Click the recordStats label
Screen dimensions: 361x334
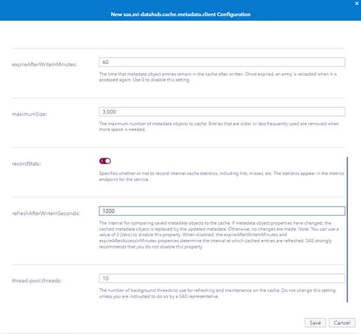27,164
